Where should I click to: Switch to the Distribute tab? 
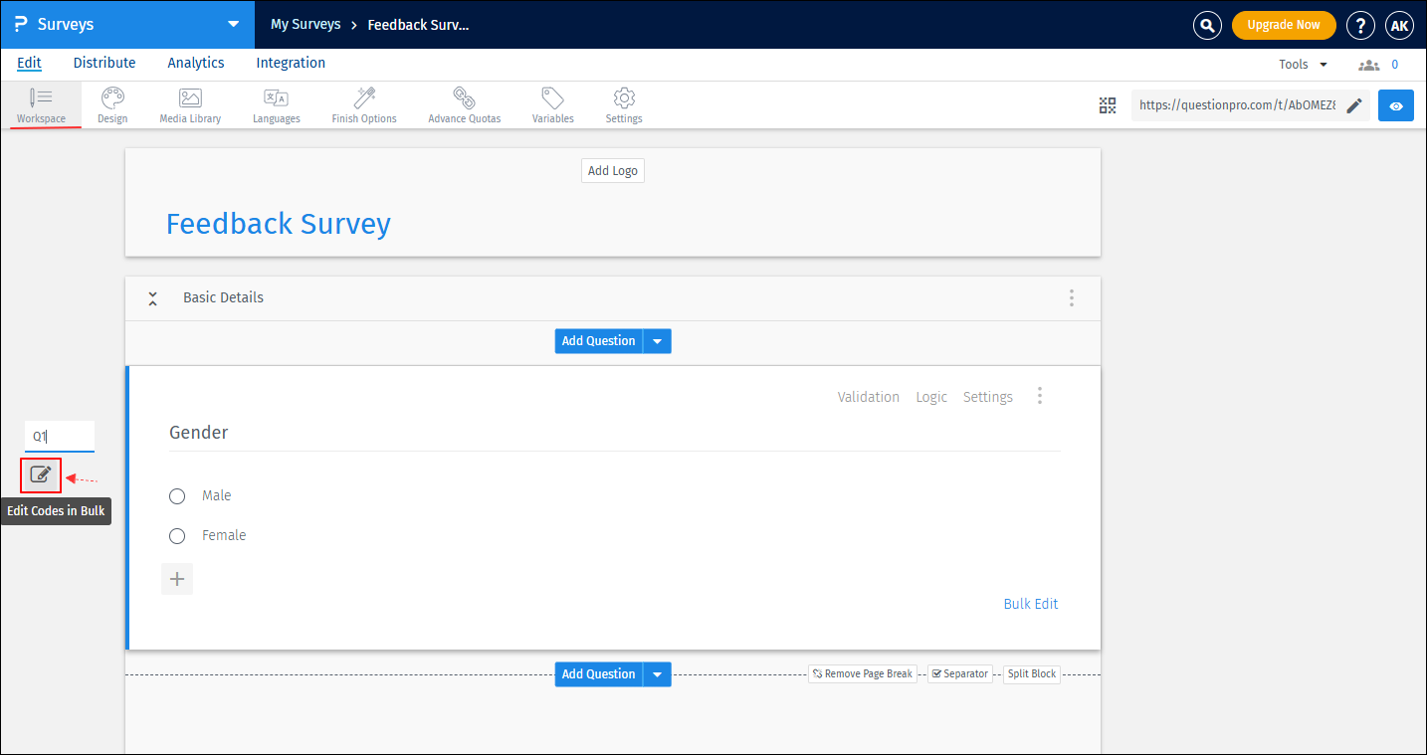pos(103,63)
